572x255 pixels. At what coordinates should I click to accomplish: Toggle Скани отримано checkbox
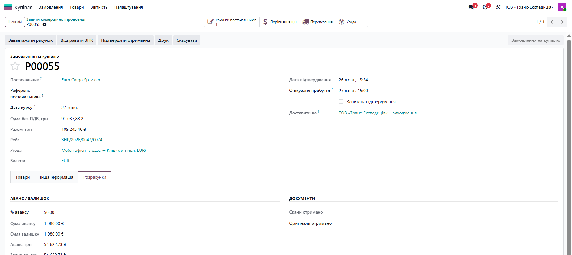[339, 212]
